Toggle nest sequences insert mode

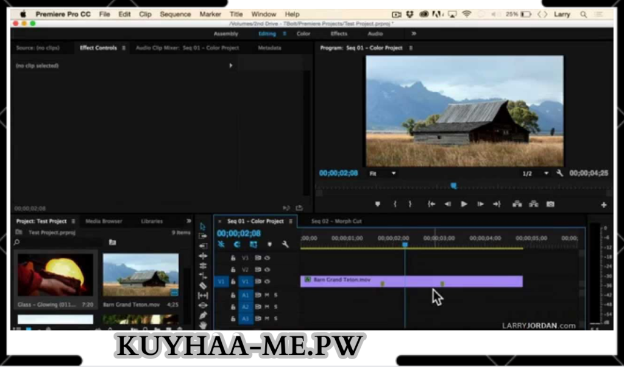(x=221, y=244)
